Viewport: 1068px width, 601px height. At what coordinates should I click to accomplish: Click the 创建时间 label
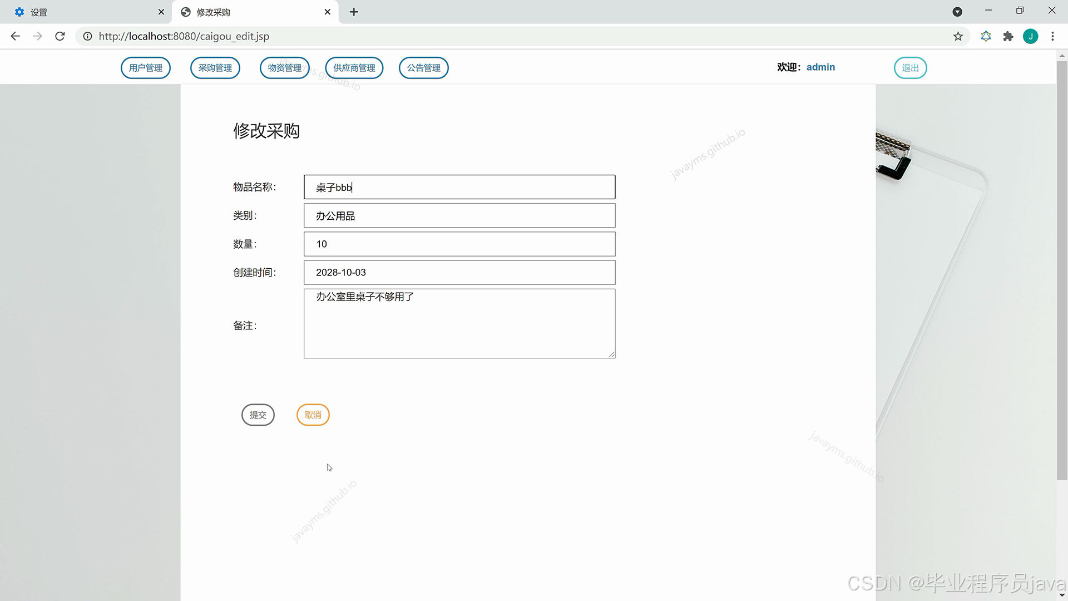(254, 272)
